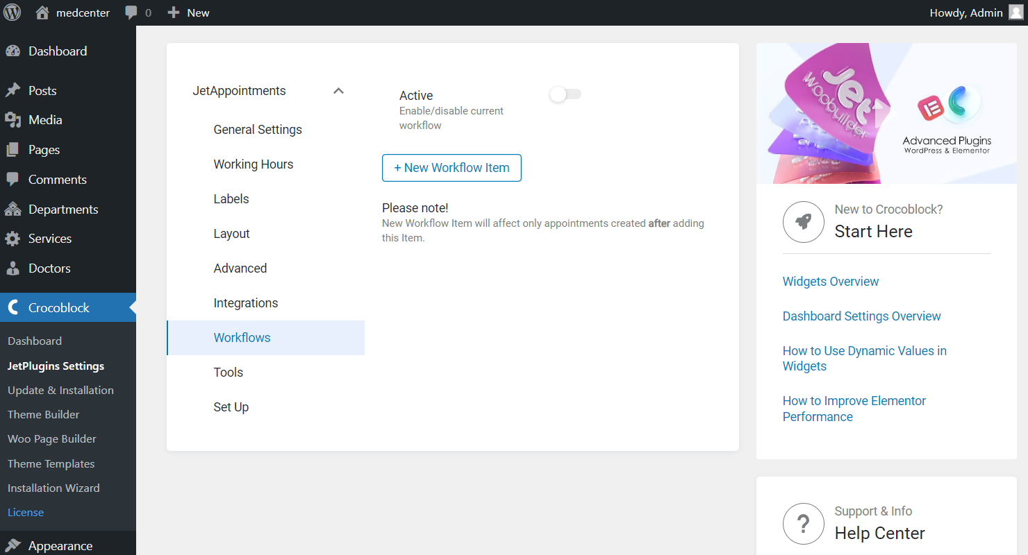Click the Please note! text
This screenshot has height=555, width=1028.
pyautogui.click(x=415, y=208)
